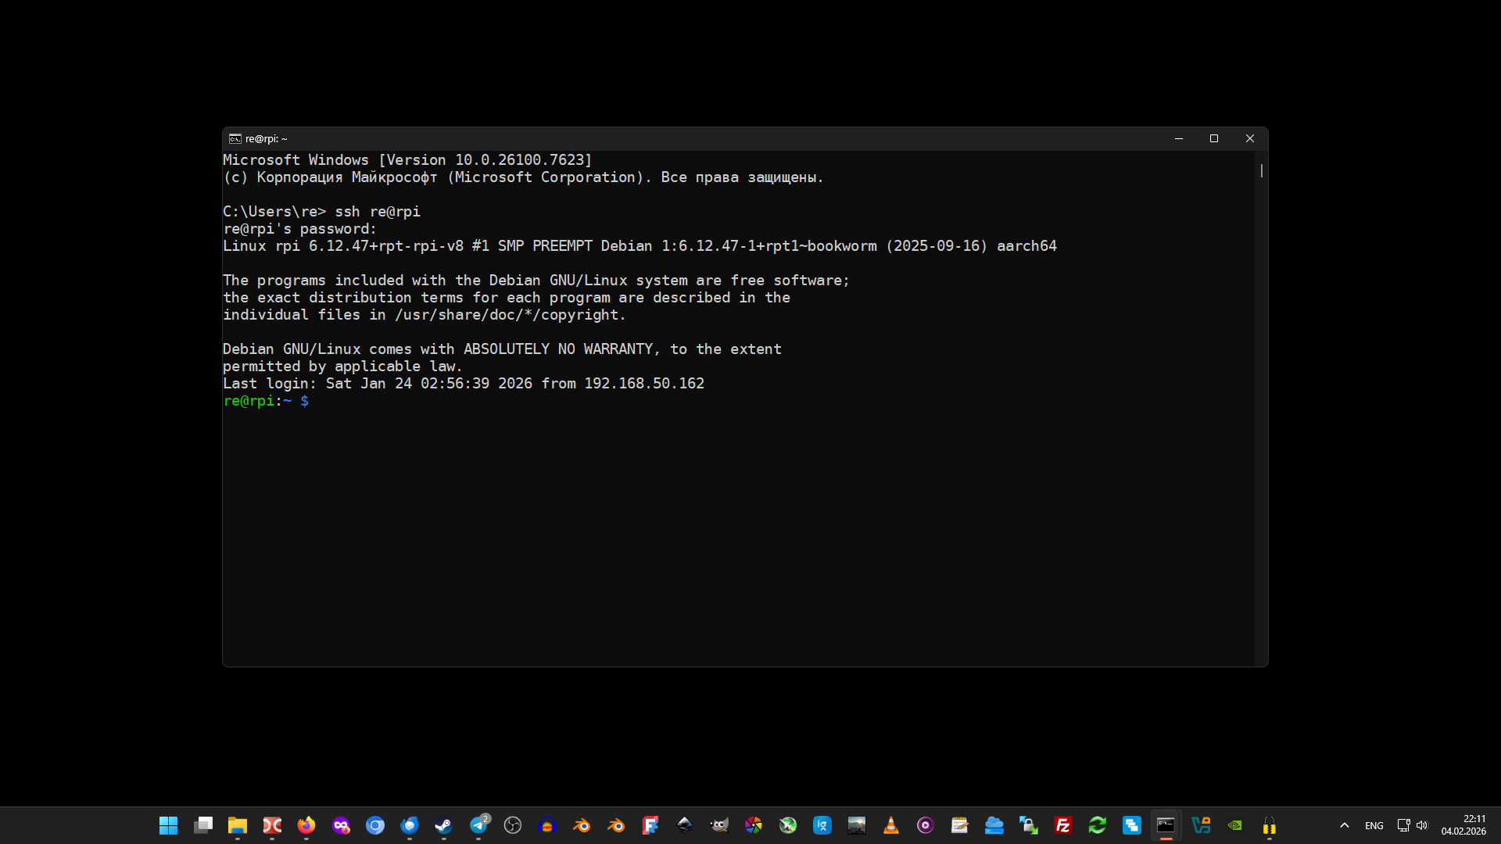Maximize the re@rpi terminal window
This screenshot has height=844, width=1501.
point(1214,139)
